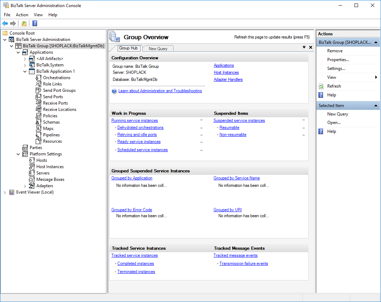Select the Adapters icon
The image size is (381, 302).
(31, 186)
